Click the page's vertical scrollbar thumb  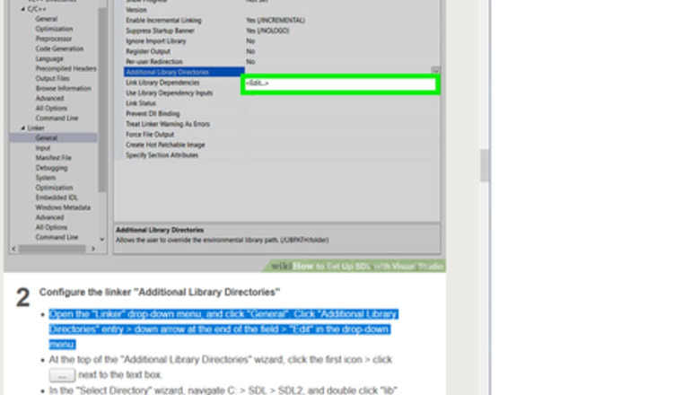485,166
